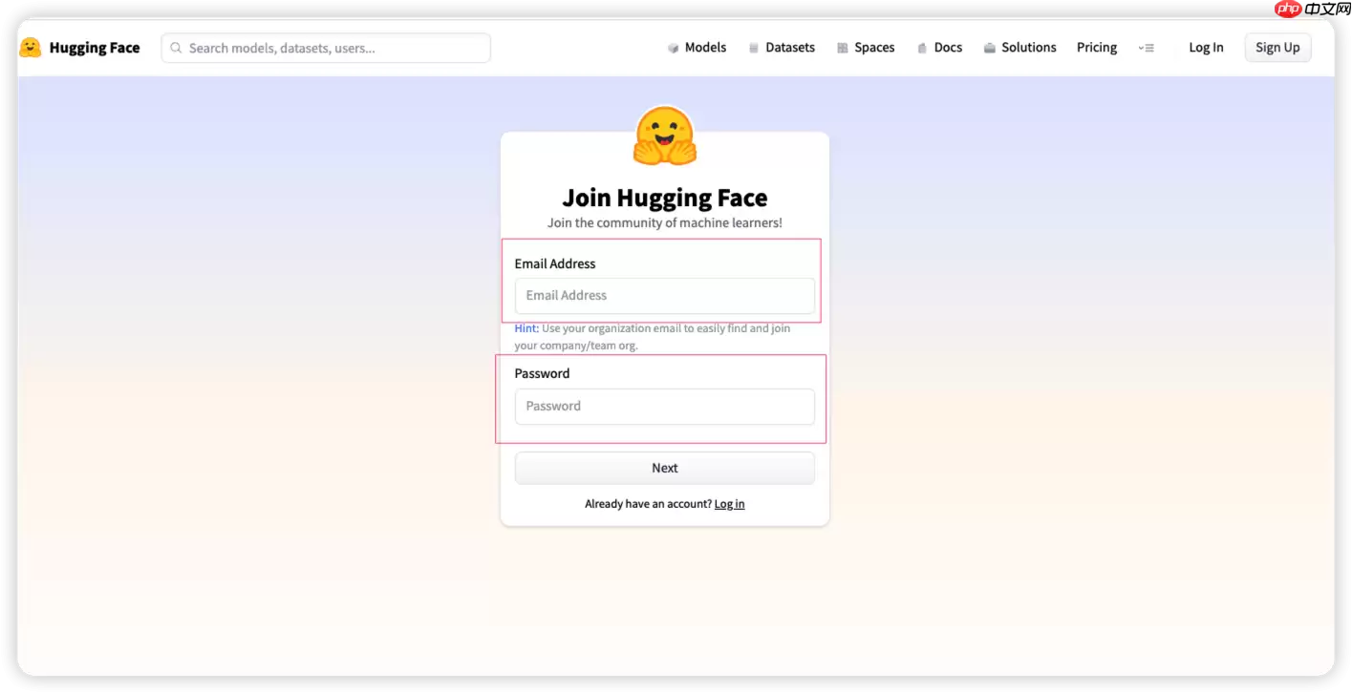Follow the "Log in" link below Next
The width and height of the screenshot is (1352, 693).
point(729,504)
